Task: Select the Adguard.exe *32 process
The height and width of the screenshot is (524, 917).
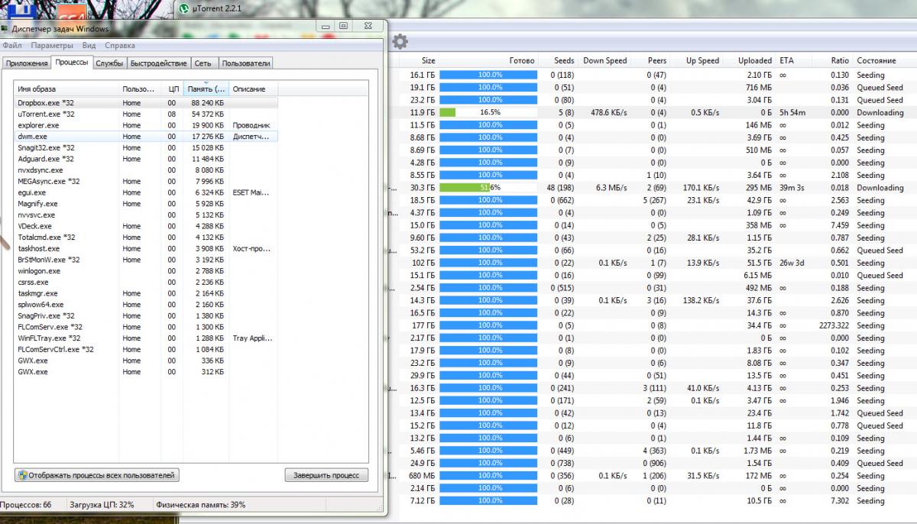Action: click(x=146, y=159)
